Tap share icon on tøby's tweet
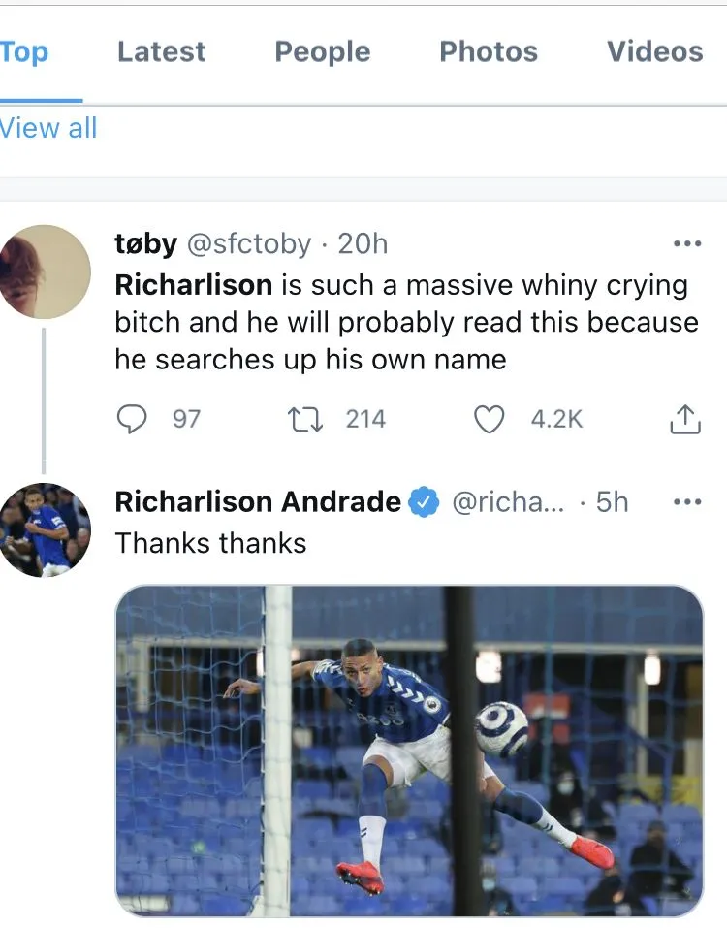Image resolution: width=727 pixels, height=928 pixels. [x=684, y=419]
